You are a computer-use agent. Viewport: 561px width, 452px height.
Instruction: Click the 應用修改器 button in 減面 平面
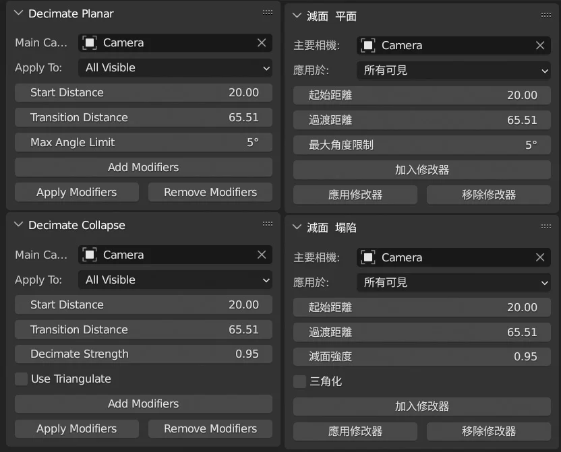[355, 195]
